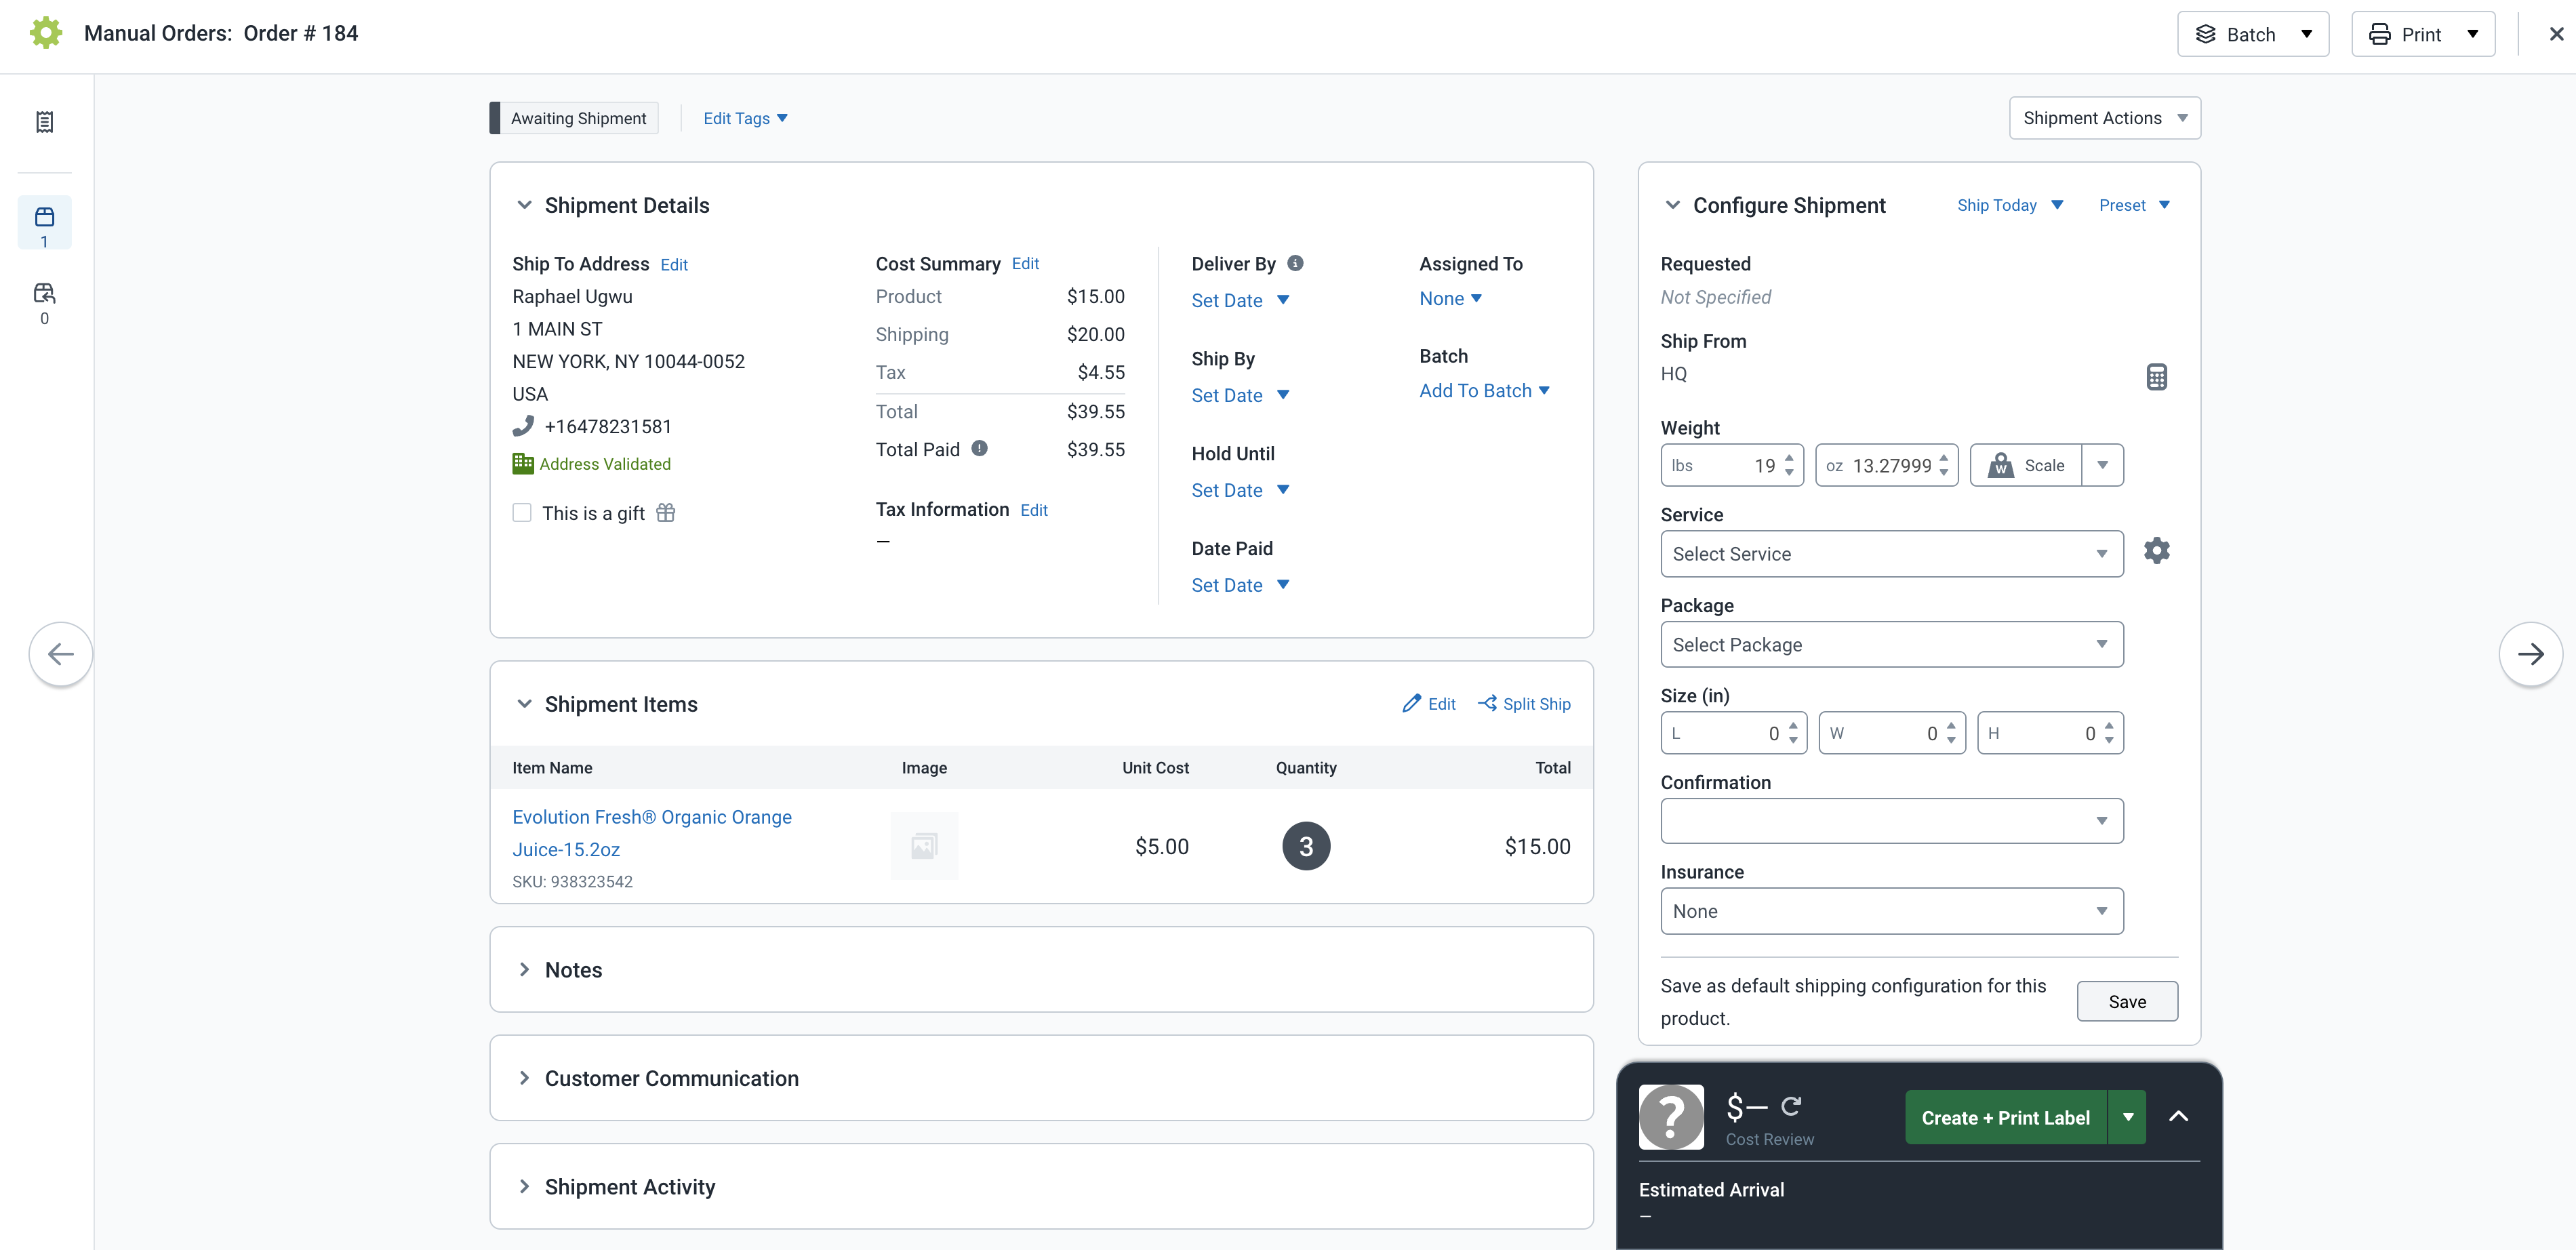
Task: Open the Insurance dropdown
Action: coord(1890,911)
